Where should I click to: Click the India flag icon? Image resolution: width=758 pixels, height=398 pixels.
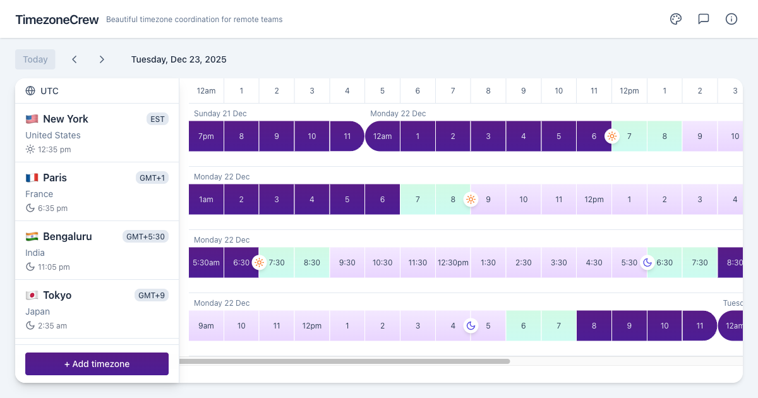(x=32, y=236)
